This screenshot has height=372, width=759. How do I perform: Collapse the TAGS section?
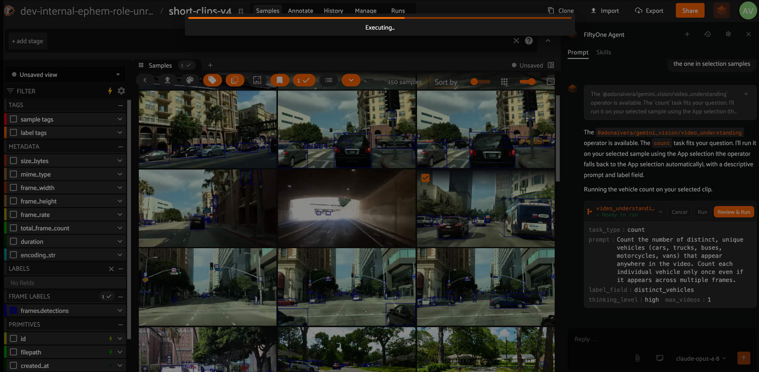click(x=121, y=105)
